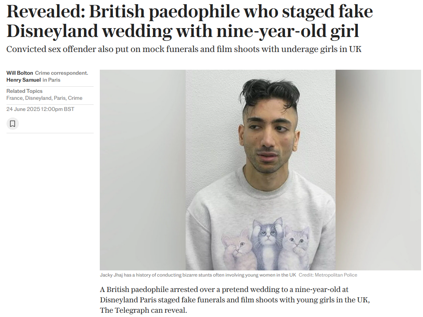This screenshot has width=423, height=317.
Task: Click the Jacky Jhaj photo caption
Action: (x=198, y=275)
